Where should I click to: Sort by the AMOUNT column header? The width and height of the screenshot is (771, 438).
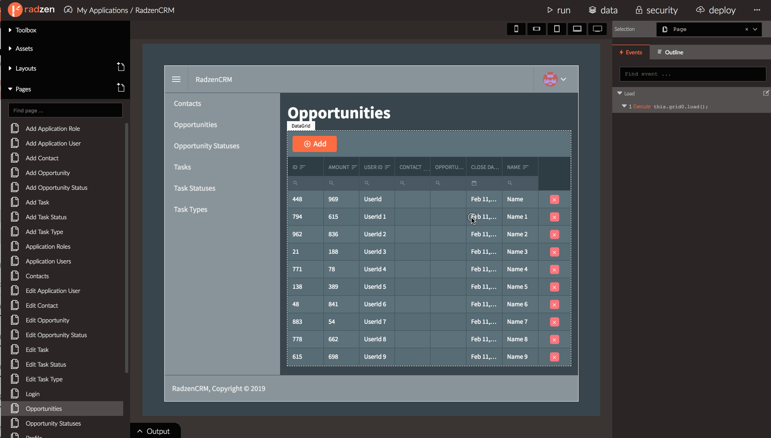tap(341, 167)
